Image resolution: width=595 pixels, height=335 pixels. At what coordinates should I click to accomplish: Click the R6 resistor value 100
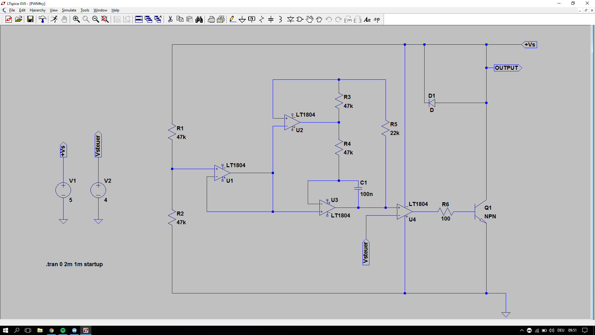(446, 219)
